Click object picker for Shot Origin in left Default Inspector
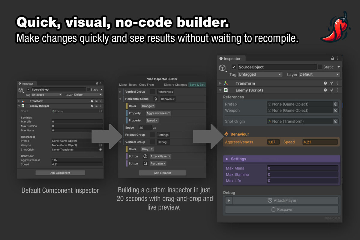This screenshot has width=360, height=240. pyautogui.click(x=100, y=150)
